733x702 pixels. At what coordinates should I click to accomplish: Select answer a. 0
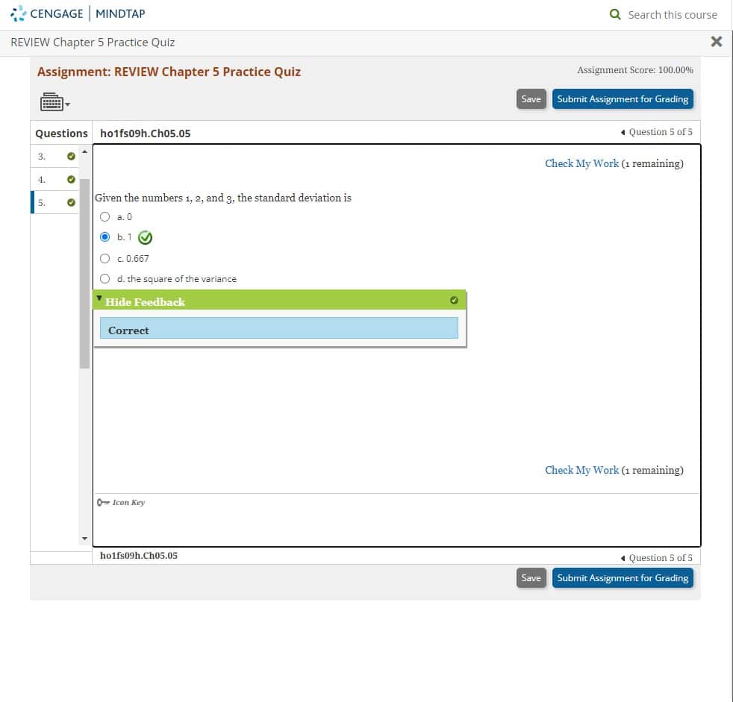coord(105,216)
